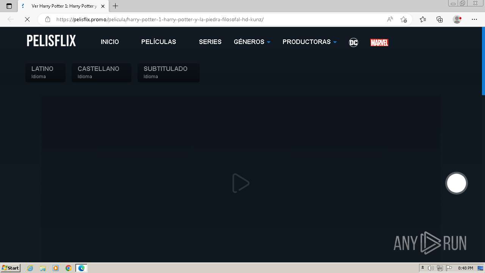Click the white floating circle button
Viewport: 485px width, 273px height.
[x=457, y=183]
